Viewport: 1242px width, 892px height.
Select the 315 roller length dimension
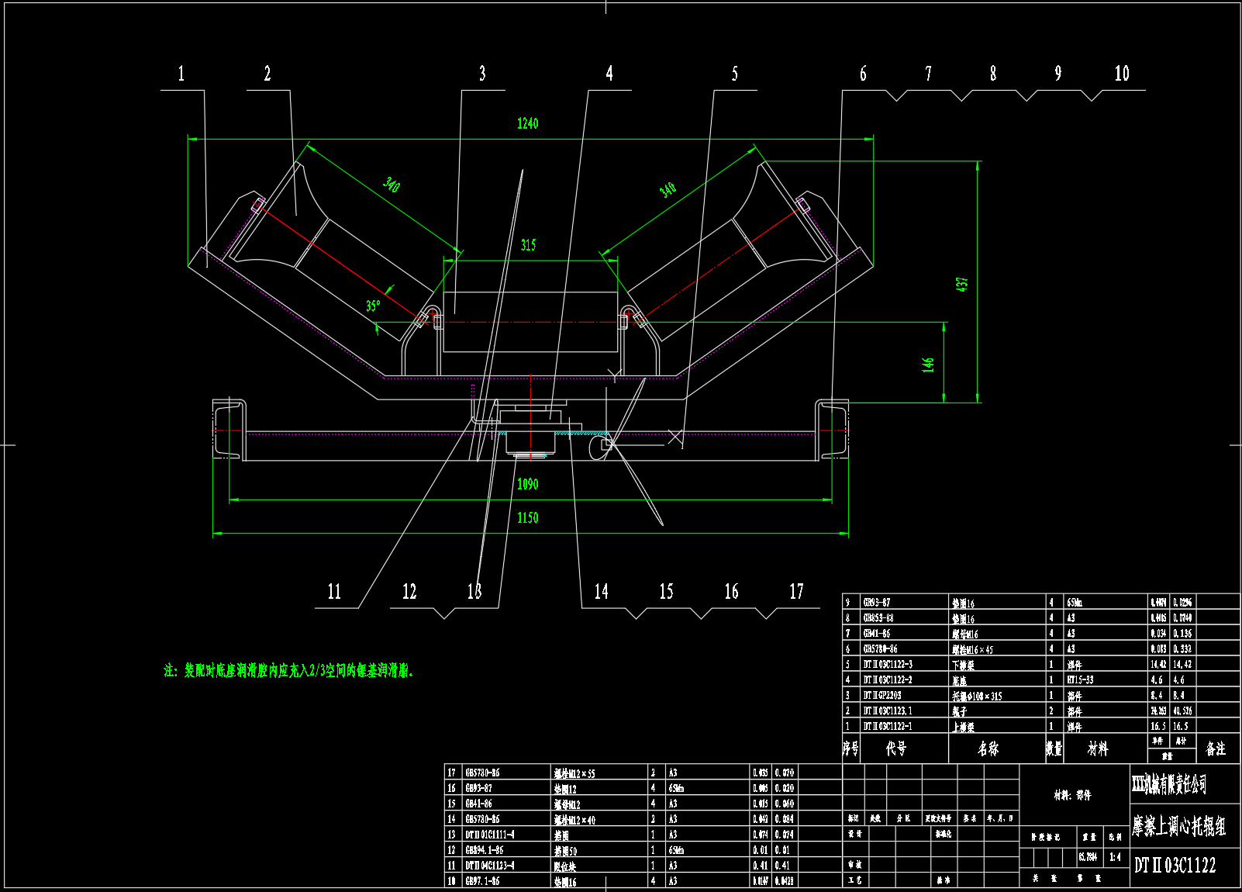pyautogui.click(x=528, y=245)
